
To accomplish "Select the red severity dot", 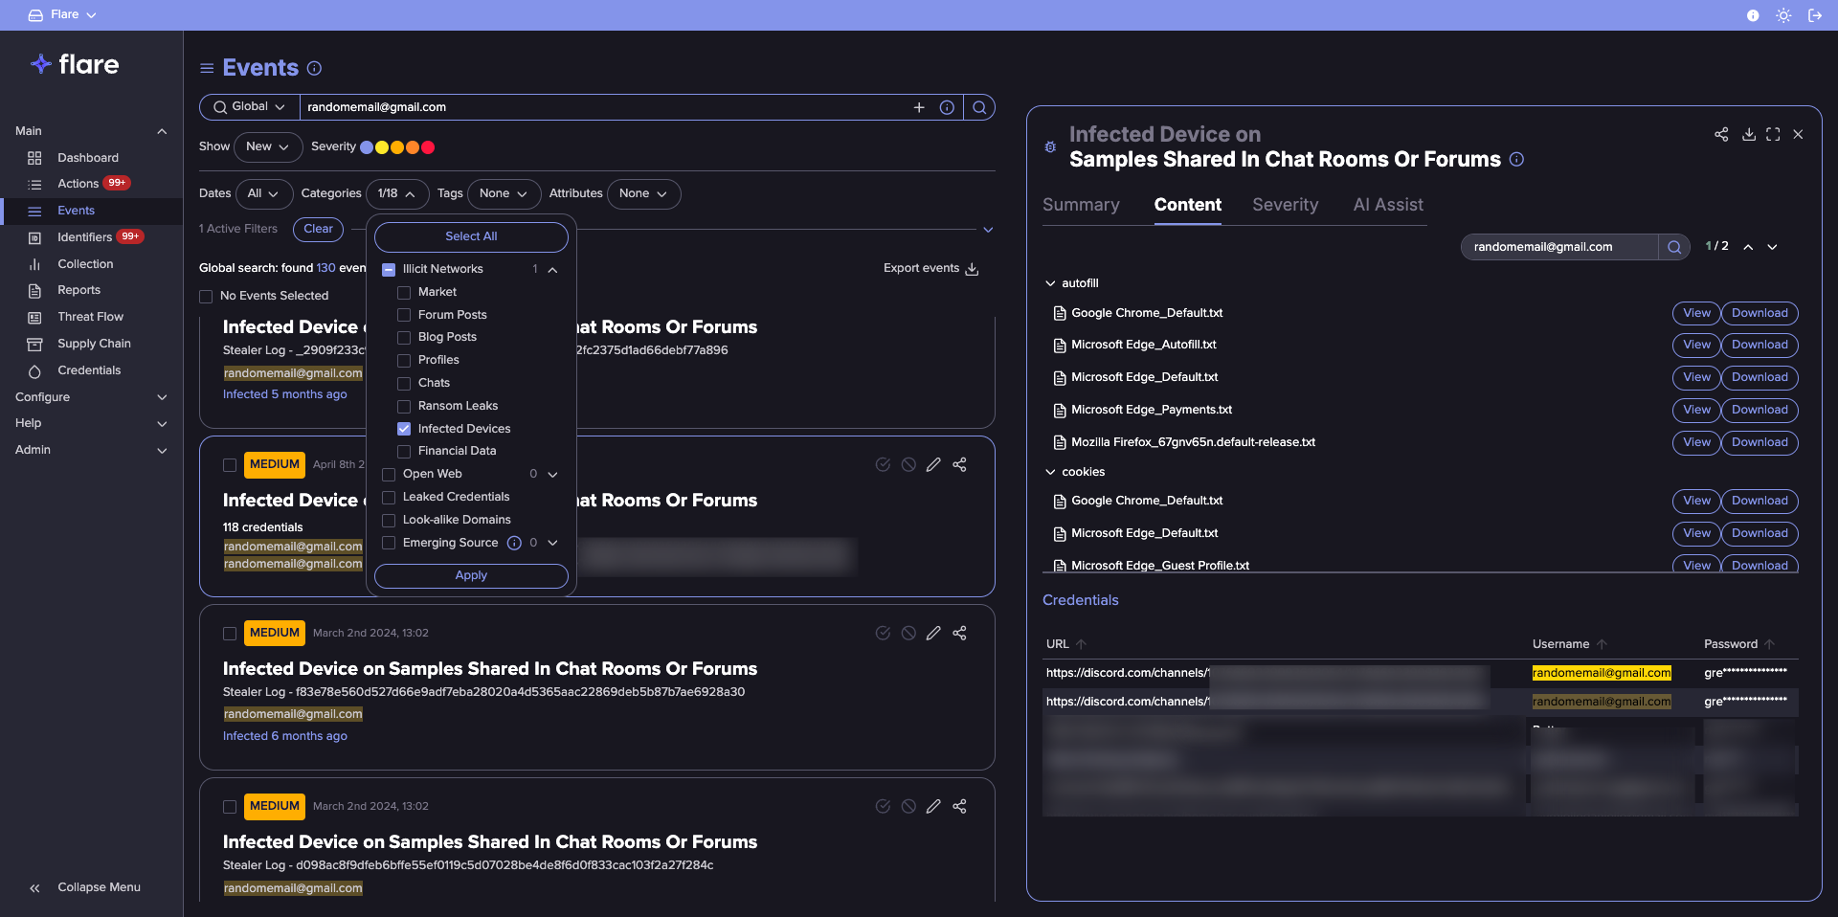I will click(428, 147).
